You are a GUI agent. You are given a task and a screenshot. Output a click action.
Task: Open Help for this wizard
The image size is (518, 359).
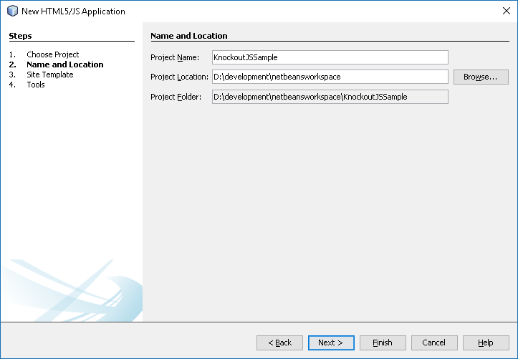tap(486, 343)
